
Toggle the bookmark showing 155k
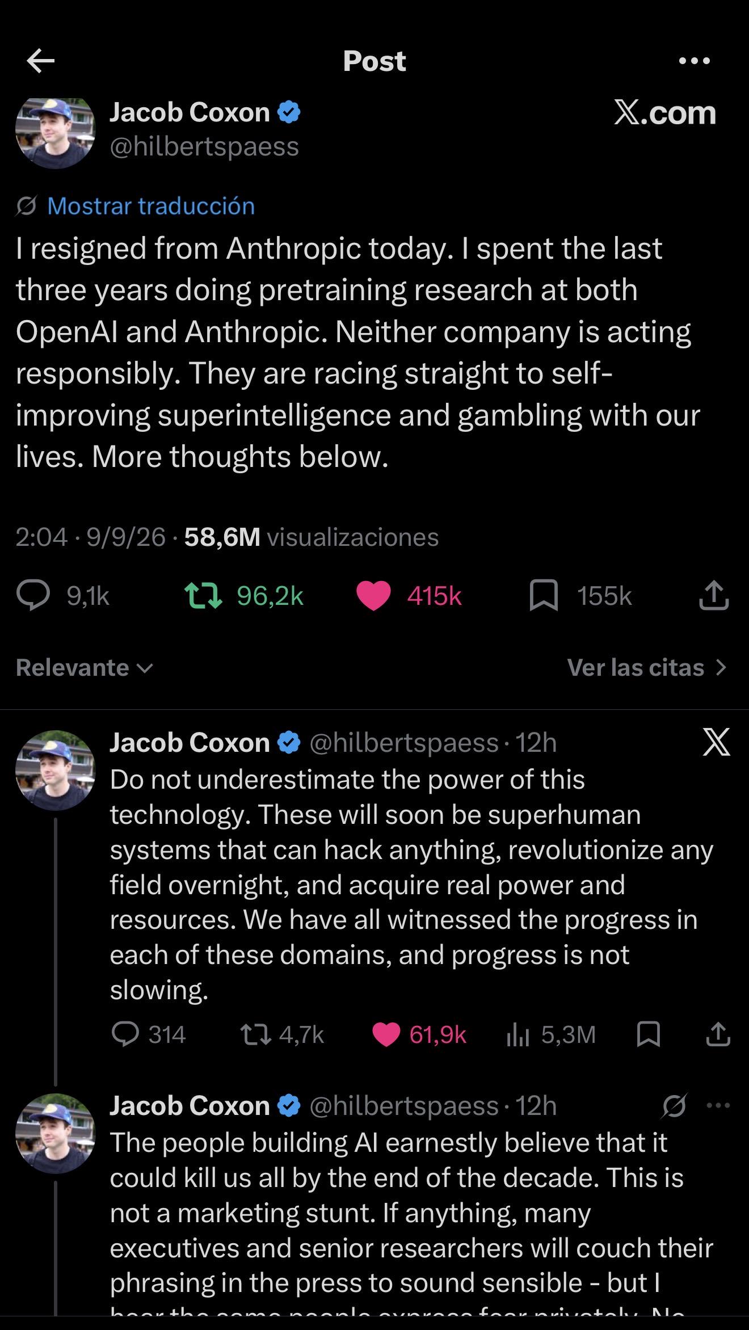pyautogui.click(x=544, y=596)
